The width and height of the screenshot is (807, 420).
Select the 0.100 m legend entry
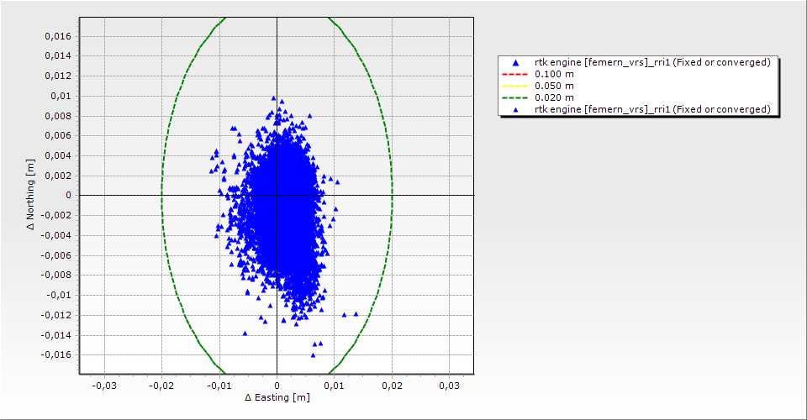point(554,75)
